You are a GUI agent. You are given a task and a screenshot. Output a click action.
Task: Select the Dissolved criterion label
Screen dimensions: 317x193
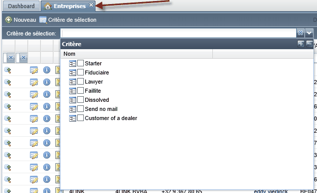click(x=97, y=100)
